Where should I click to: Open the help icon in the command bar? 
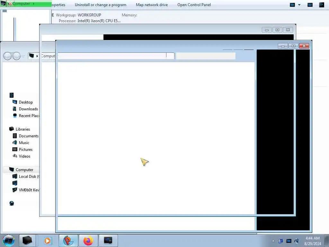tap(321, 5)
